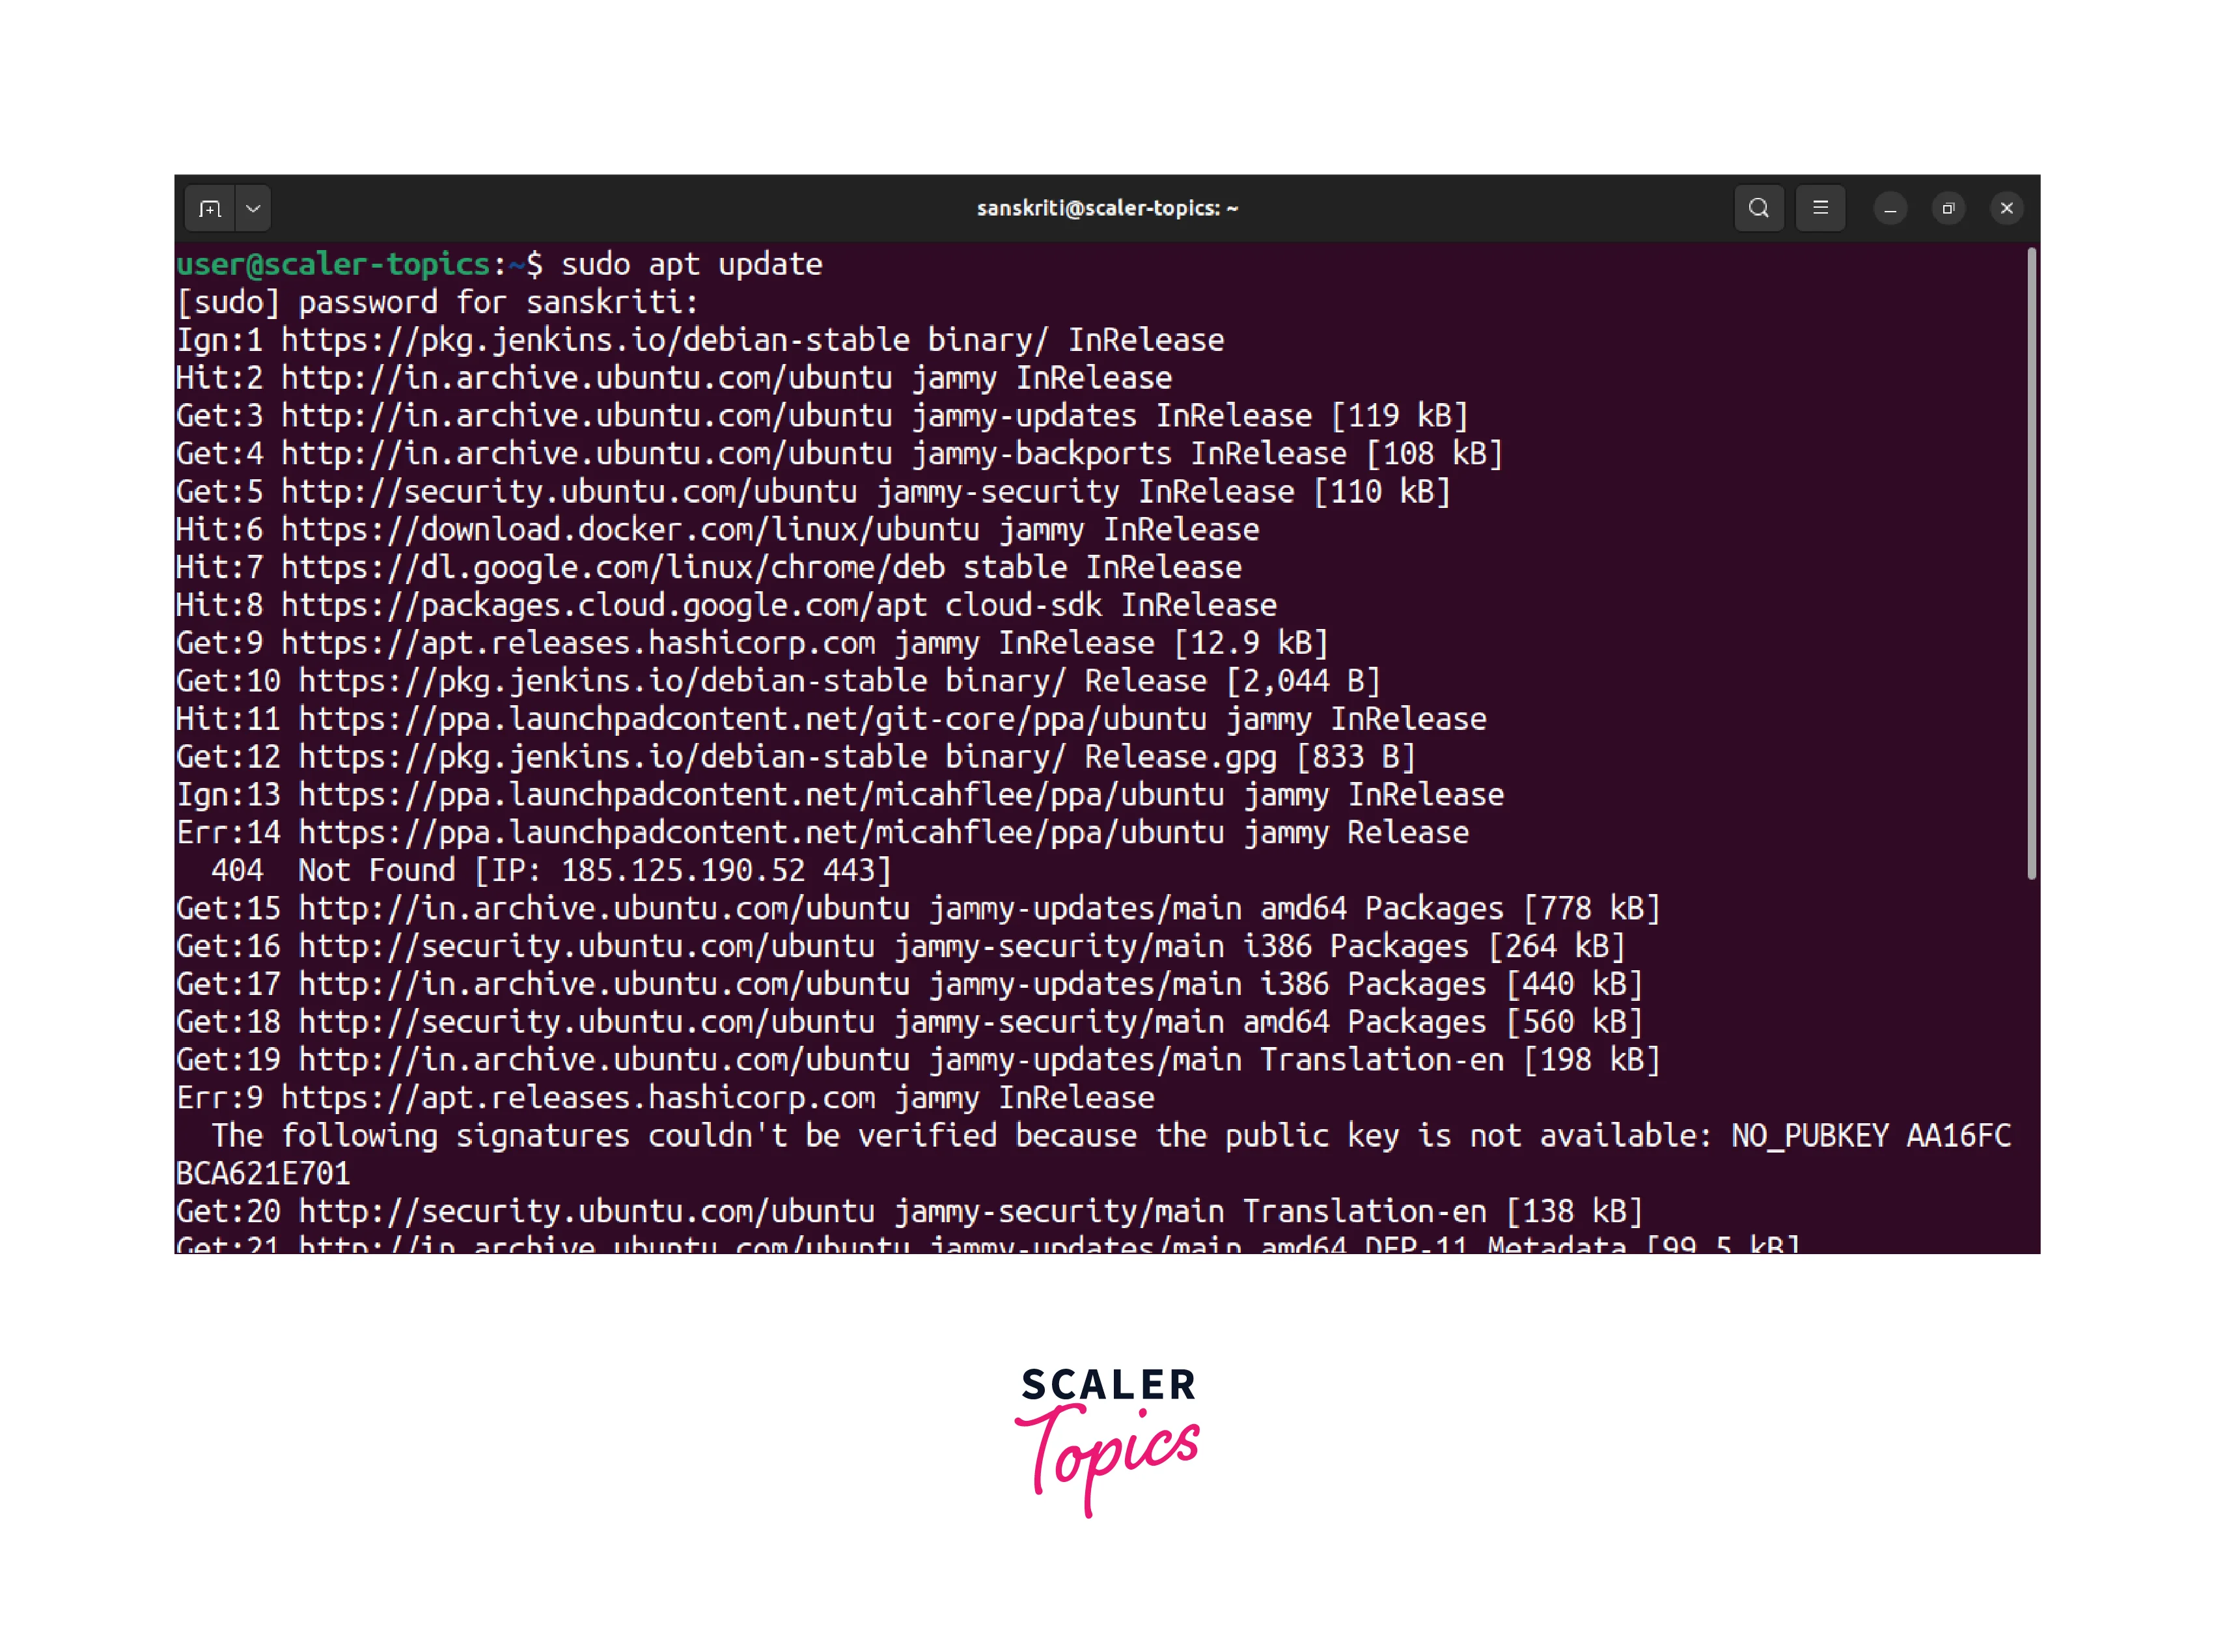Open the hamburger menu
Screen dimensions: 2214x1637
(1820, 208)
